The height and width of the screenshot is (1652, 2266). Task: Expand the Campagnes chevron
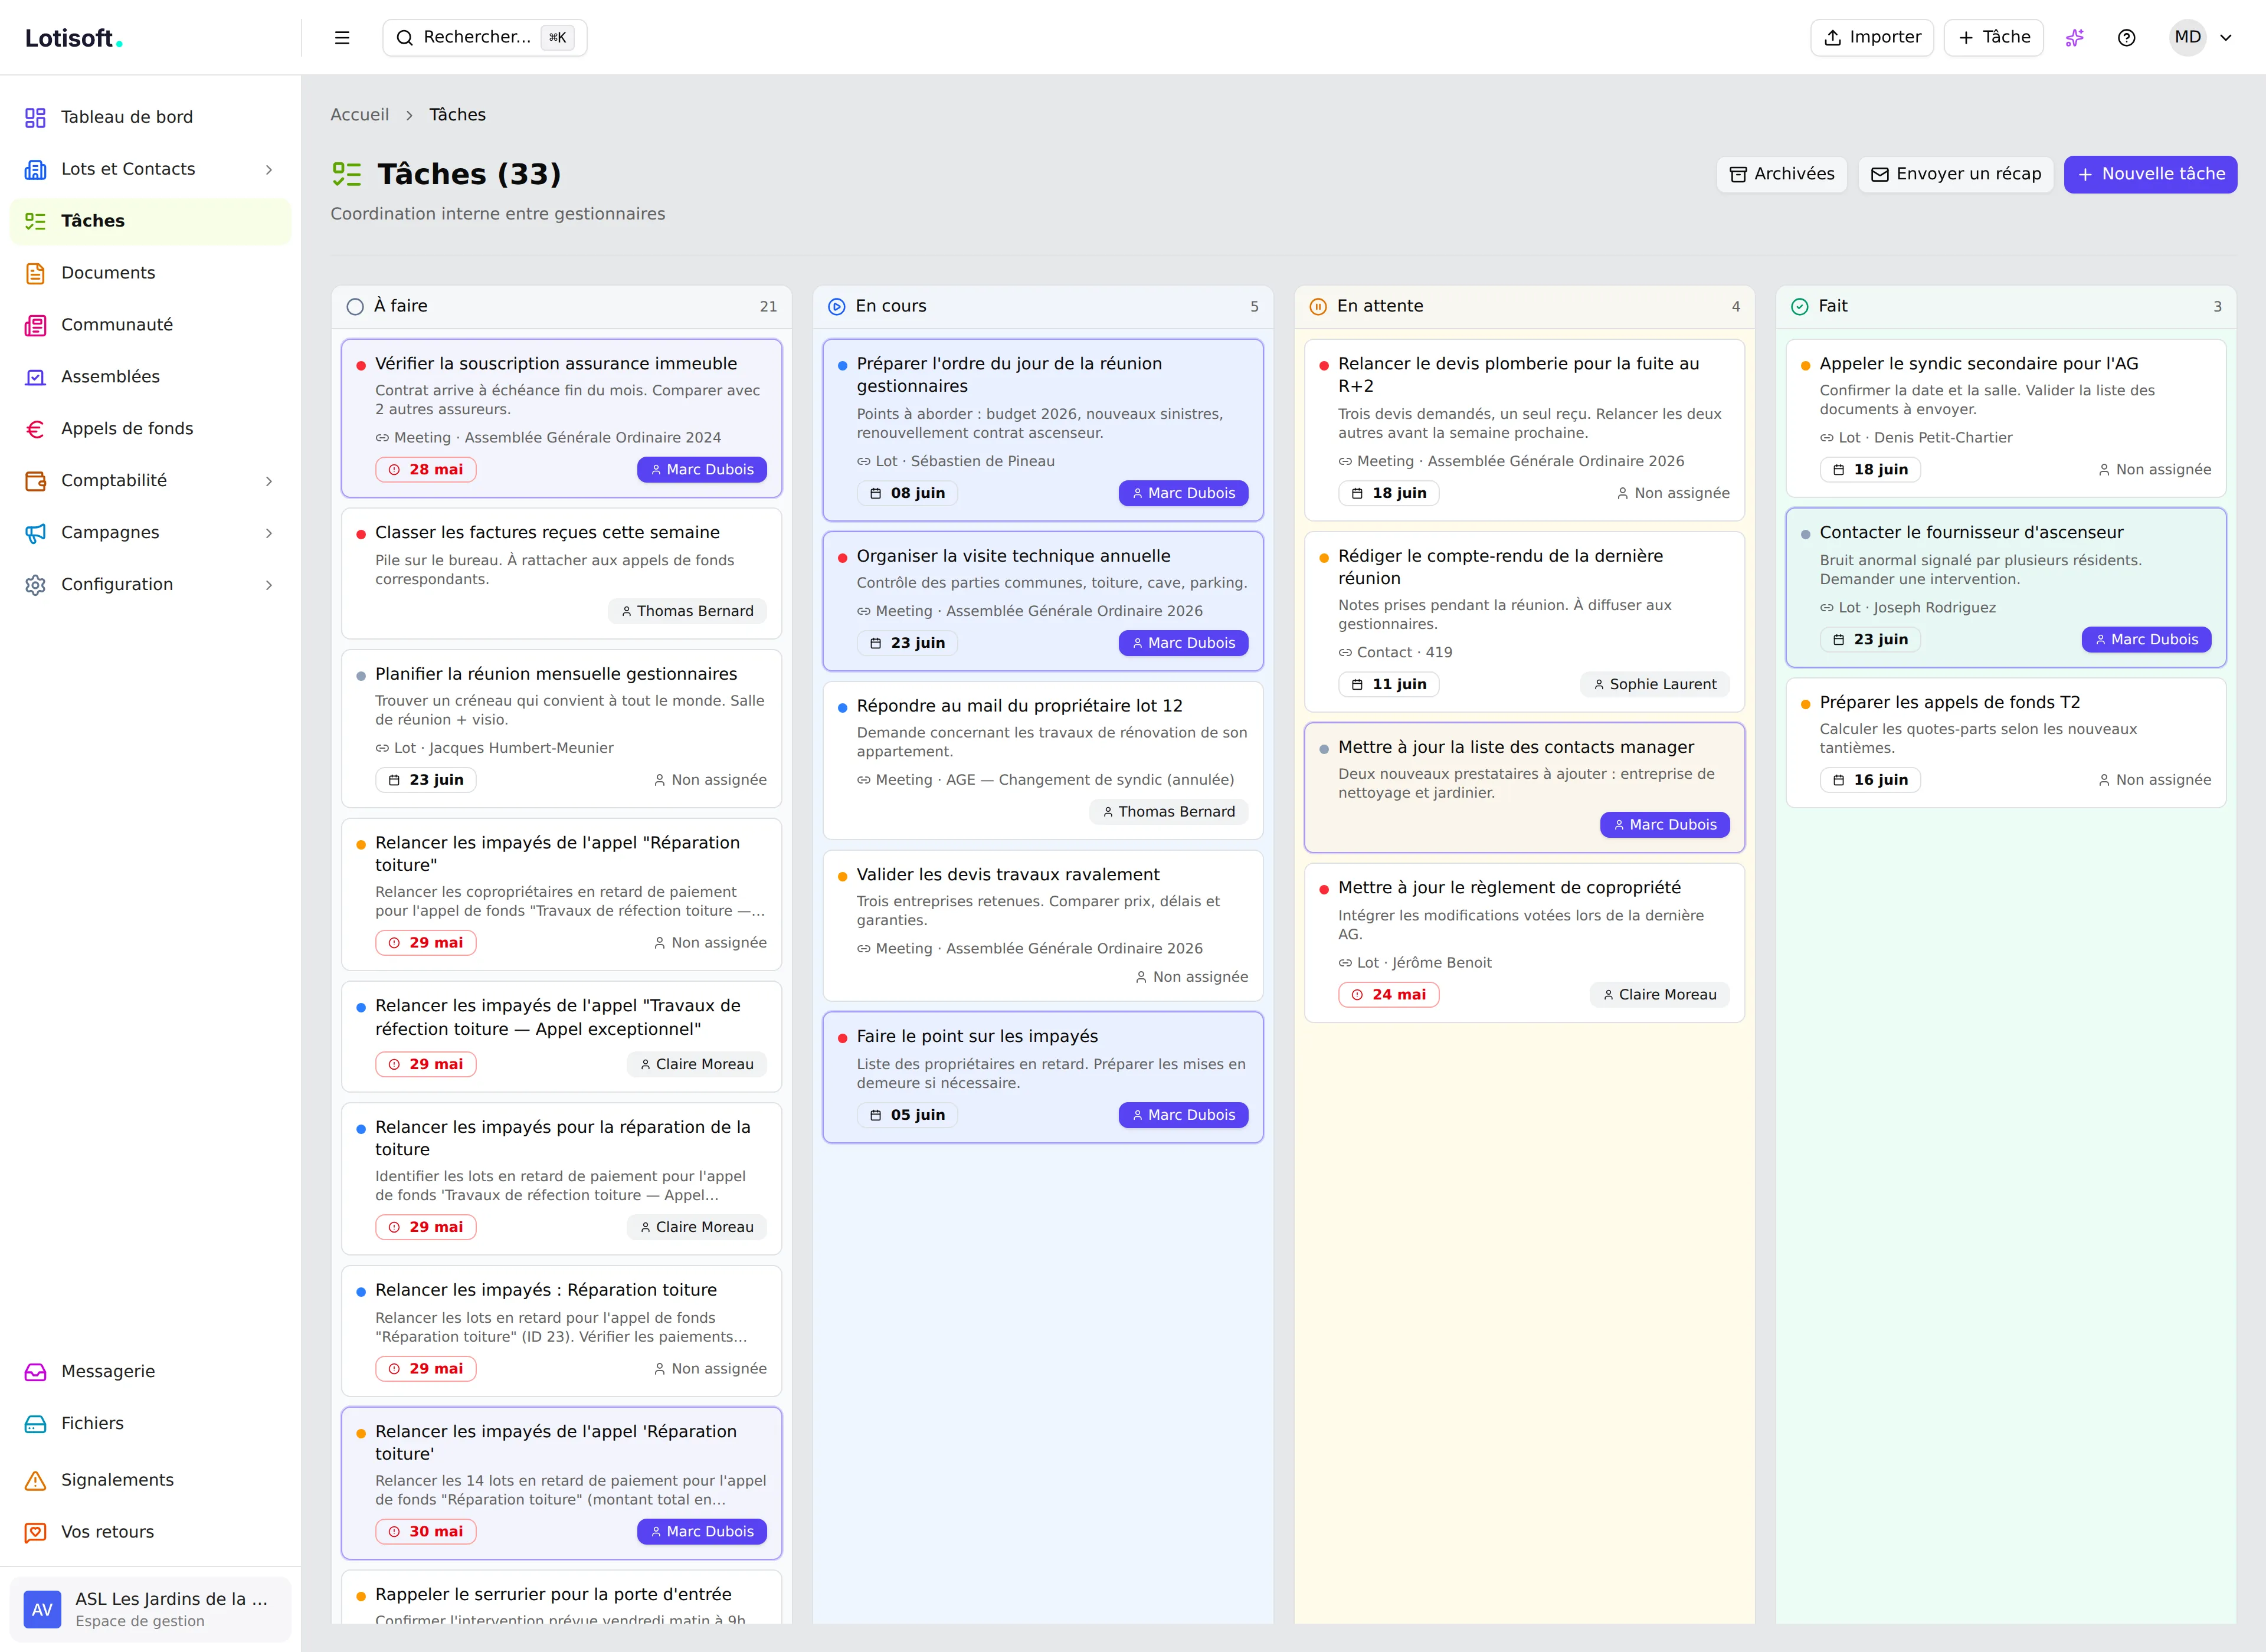point(269,533)
